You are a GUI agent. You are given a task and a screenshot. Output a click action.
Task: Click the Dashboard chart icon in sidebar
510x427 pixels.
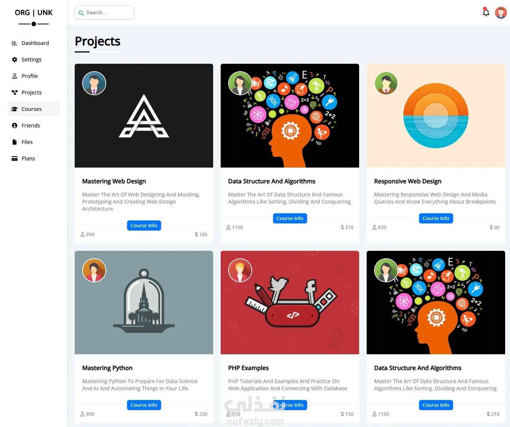(x=15, y=43)
